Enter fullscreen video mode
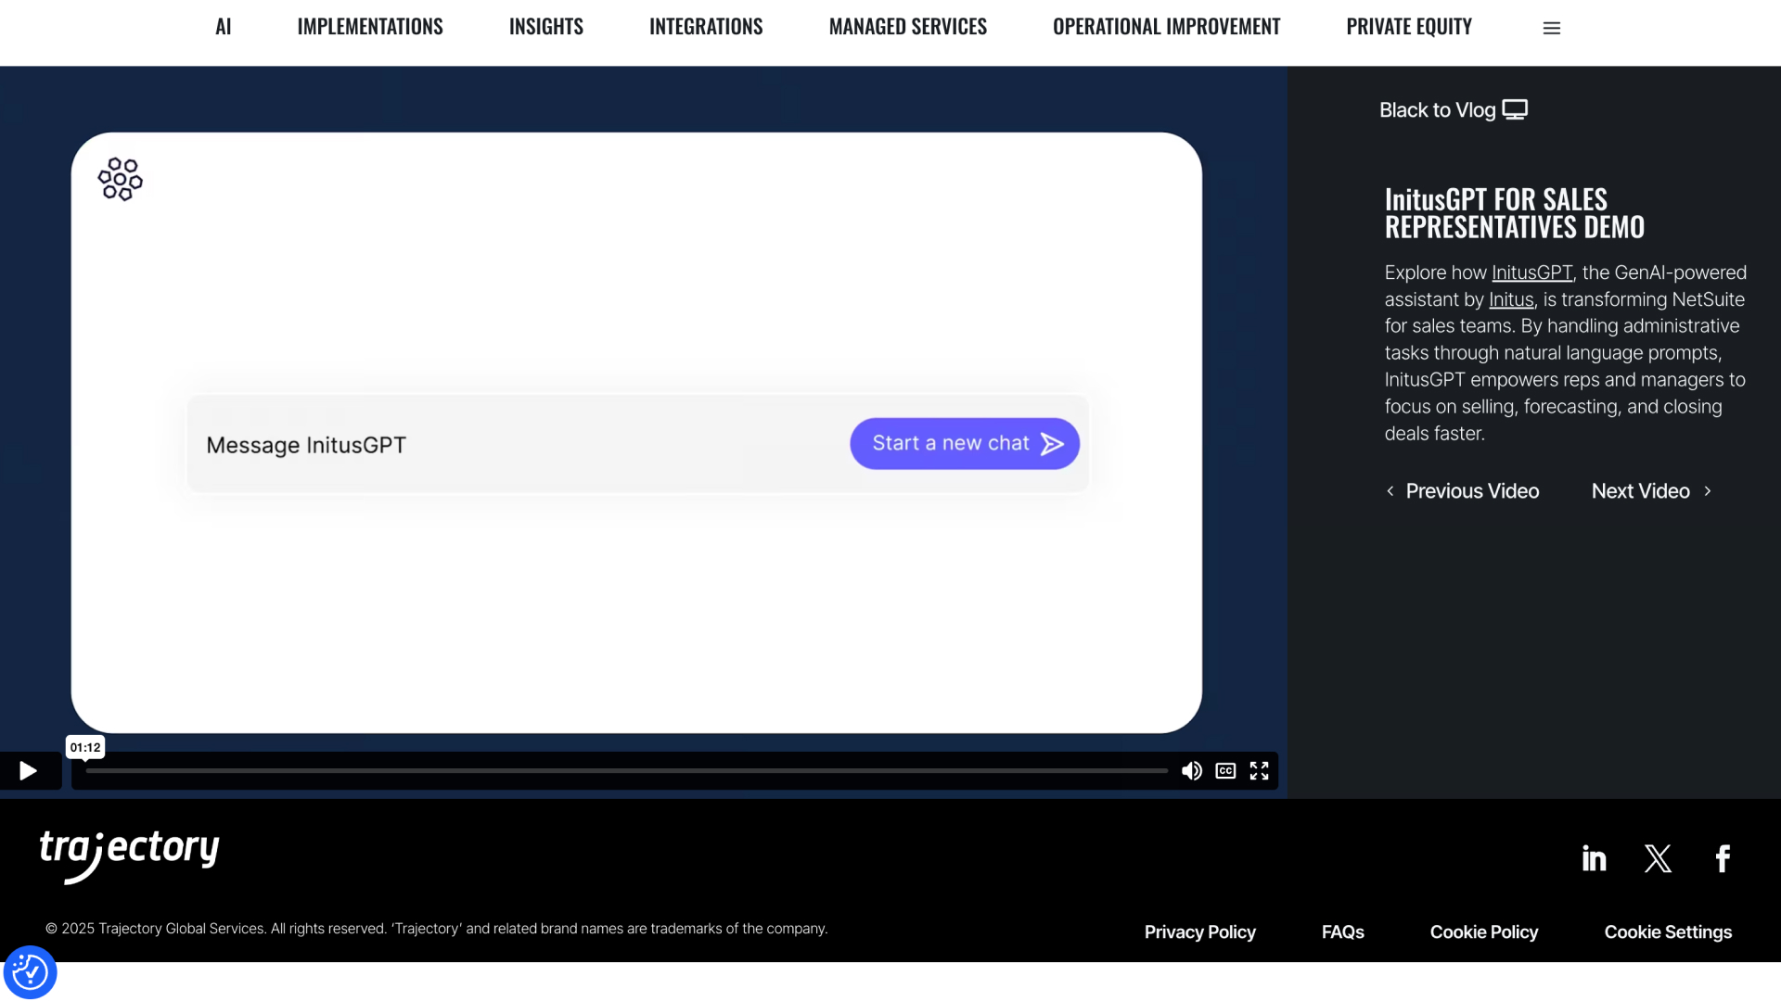The height and width of the screenshot is (1001, 1781). [1259, 771]
